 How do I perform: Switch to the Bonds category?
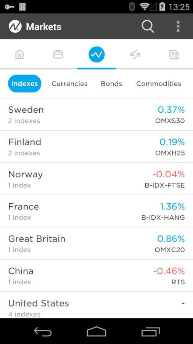click(x=111, y=84)
